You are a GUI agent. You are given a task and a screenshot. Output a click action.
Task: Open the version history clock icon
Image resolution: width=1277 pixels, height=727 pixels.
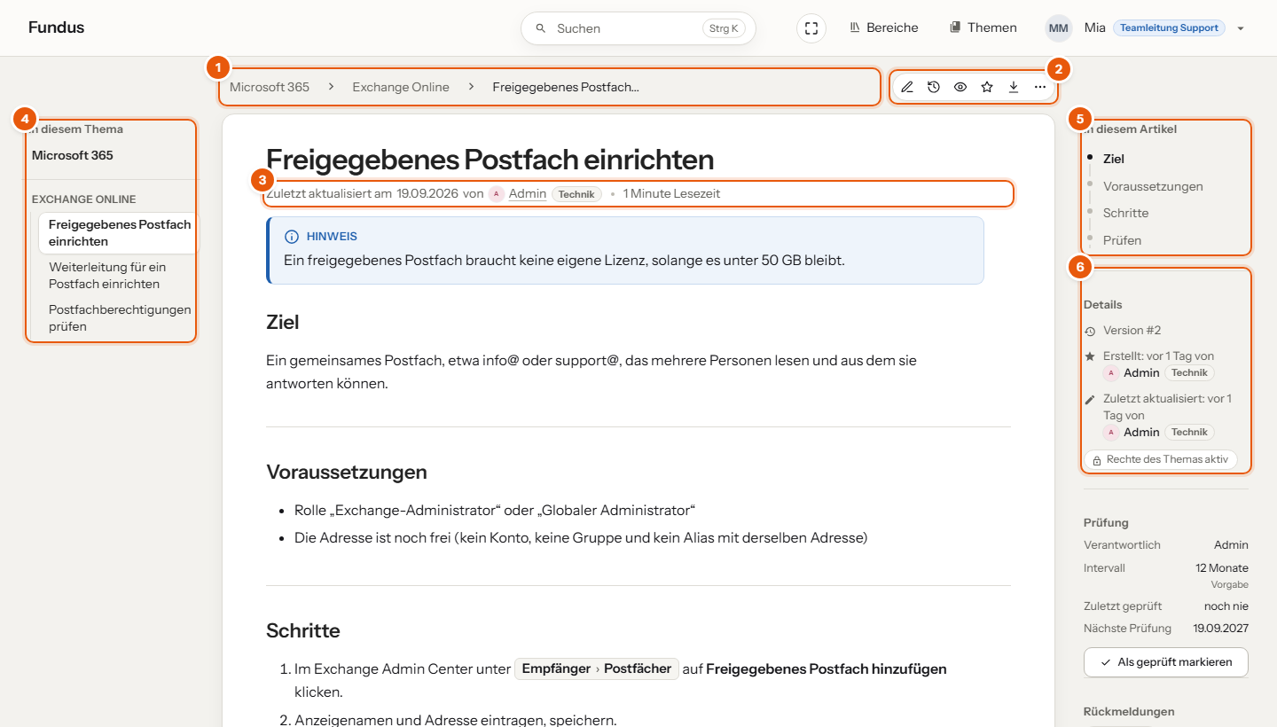pos(934,87)
